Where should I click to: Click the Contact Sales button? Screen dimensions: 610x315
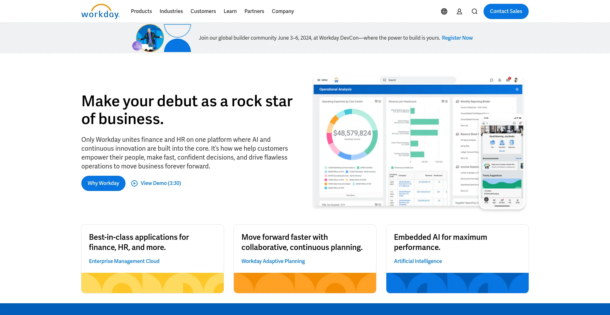tap(506, 11)
